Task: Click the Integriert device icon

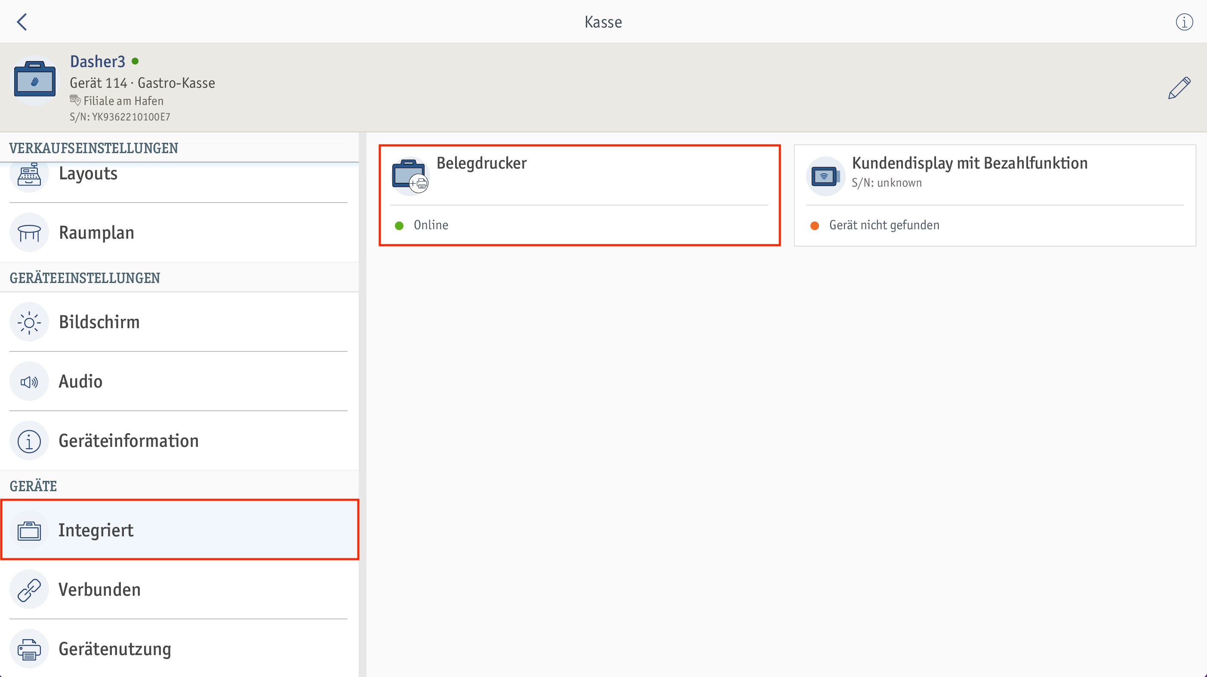Action: click(x=29, y=530)
